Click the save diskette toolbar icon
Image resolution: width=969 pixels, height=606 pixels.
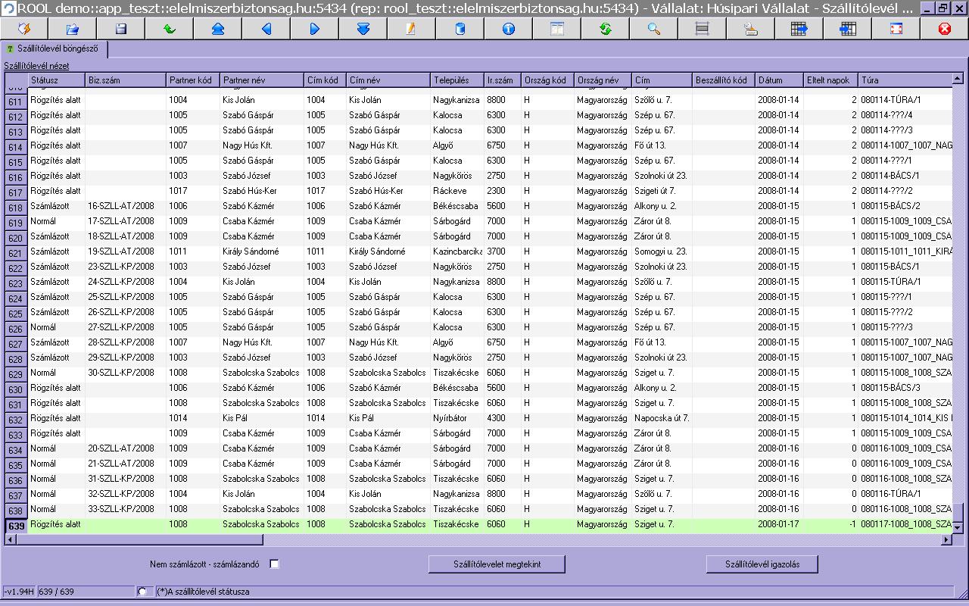pos(120,29)
